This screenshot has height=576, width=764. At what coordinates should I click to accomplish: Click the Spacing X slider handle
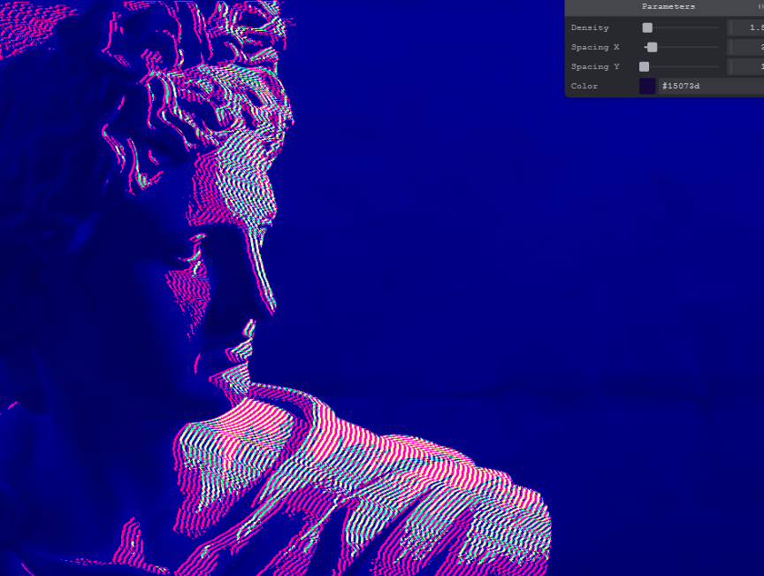(652, 48)
